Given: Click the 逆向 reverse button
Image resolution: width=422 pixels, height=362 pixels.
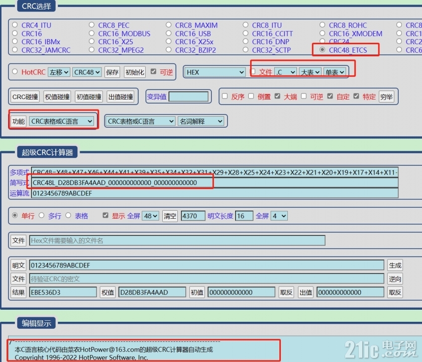Looking at the screenshot, I should point(395,279).
